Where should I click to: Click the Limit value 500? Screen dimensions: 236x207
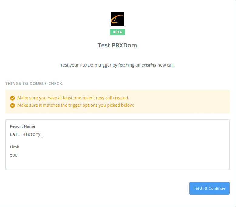click(x=14, y=155)
